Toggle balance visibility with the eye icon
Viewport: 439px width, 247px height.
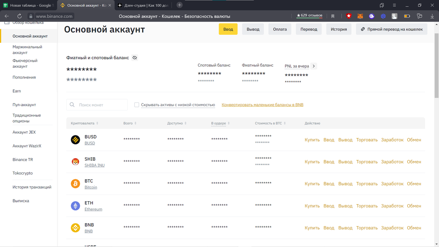[134, 57]
